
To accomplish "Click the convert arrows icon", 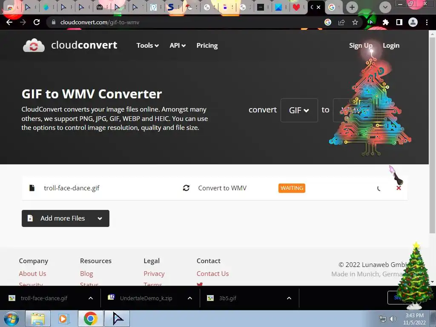I will [186, 188].
